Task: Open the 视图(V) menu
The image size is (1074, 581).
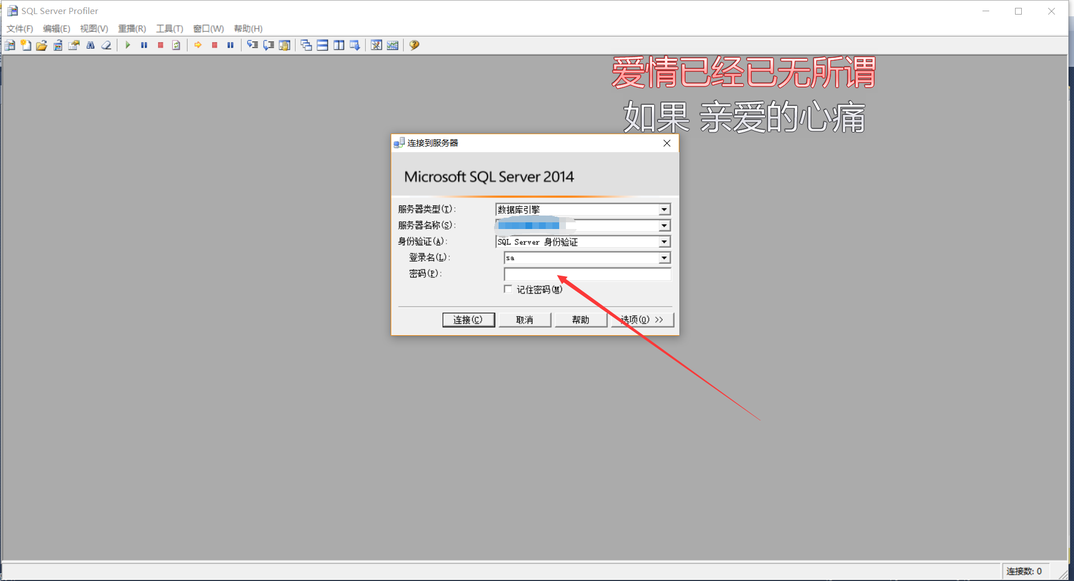Action: 94,29
